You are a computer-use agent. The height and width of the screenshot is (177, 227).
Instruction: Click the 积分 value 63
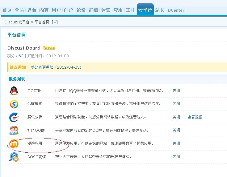coord(21,56)
